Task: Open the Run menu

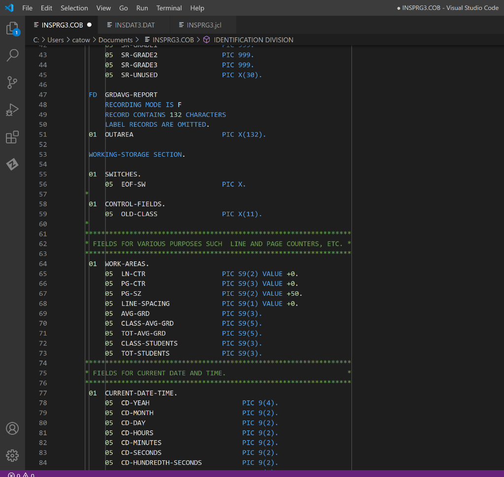Action: 142,8
